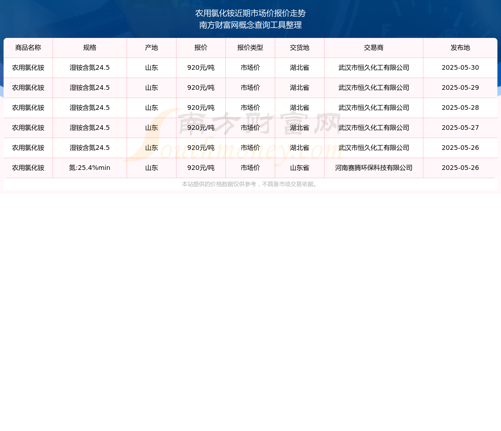Click the 山东省 delivery location cell
Image resolution: width=501 pixels, height=431 pixels.
[300, 168]
